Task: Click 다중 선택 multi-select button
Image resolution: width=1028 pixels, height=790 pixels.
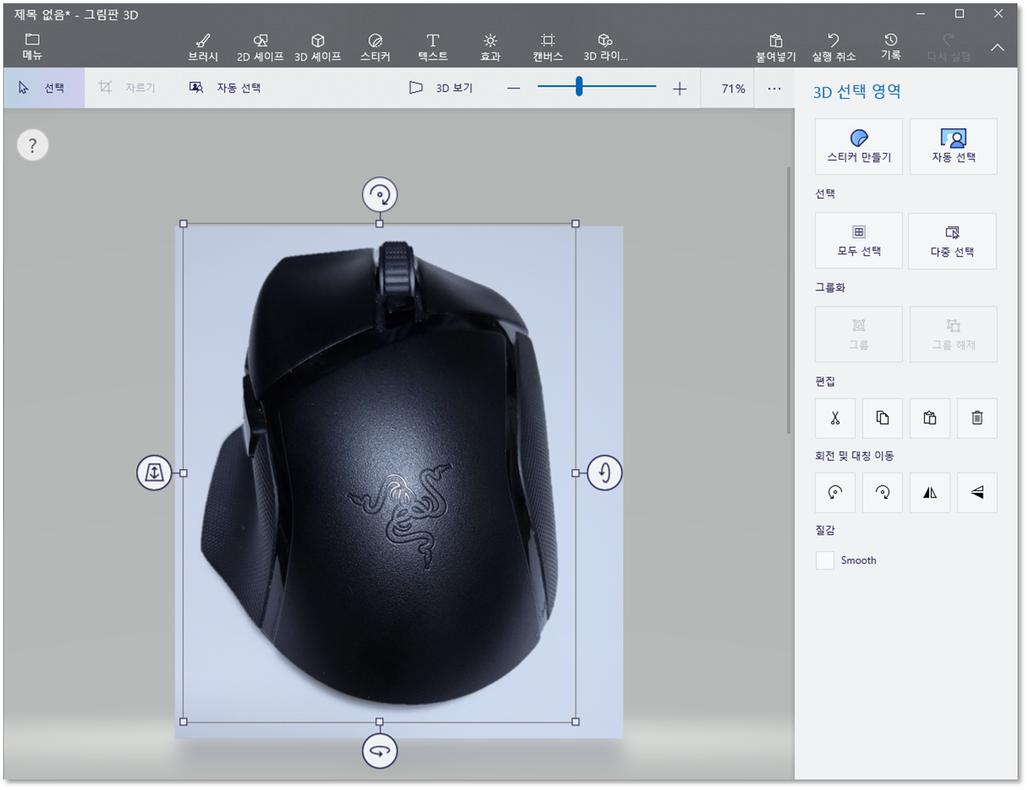Action: pos(953,240)
